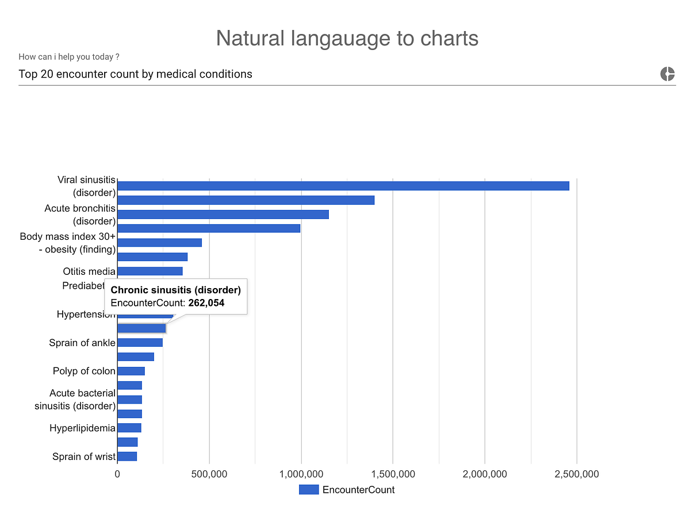Screen dimensions: 690x506
Task: Select the Hypertension axis label
Action: 86,314
